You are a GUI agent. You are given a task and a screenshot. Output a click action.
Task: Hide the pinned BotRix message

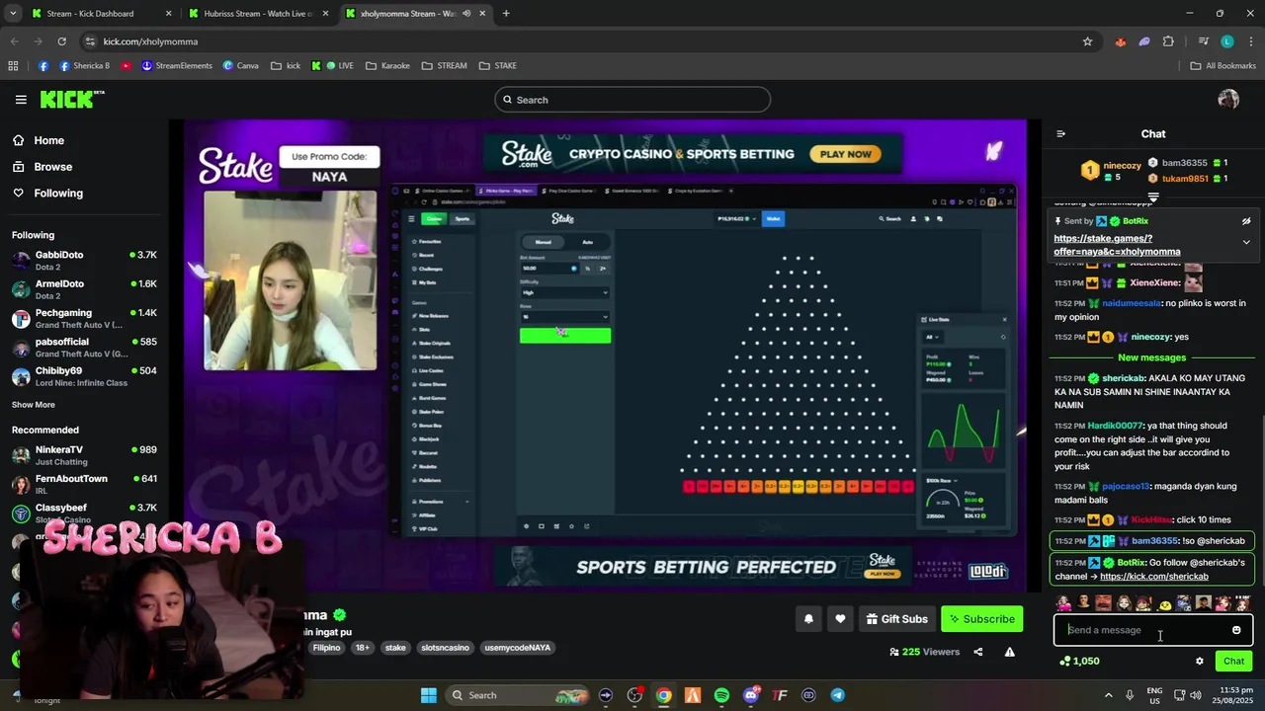tap(1246, 221)
